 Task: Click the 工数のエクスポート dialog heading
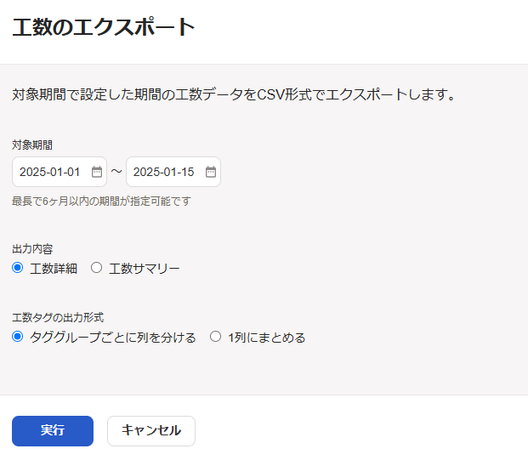coord(104,28)
